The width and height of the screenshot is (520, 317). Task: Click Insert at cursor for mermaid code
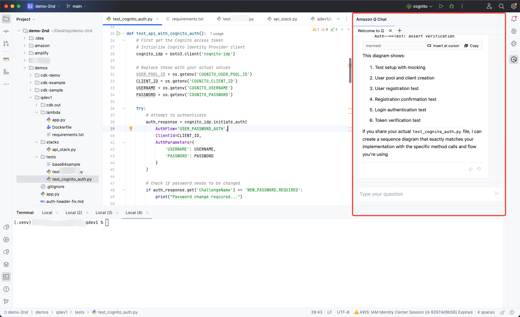tap(443, 46)
